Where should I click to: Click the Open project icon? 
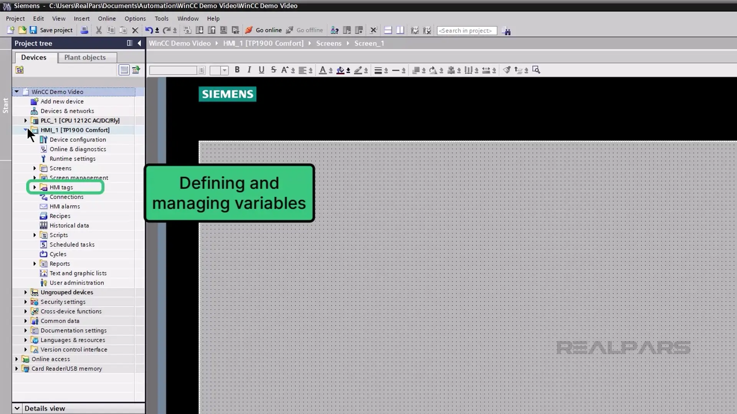[x=22, y=30]
